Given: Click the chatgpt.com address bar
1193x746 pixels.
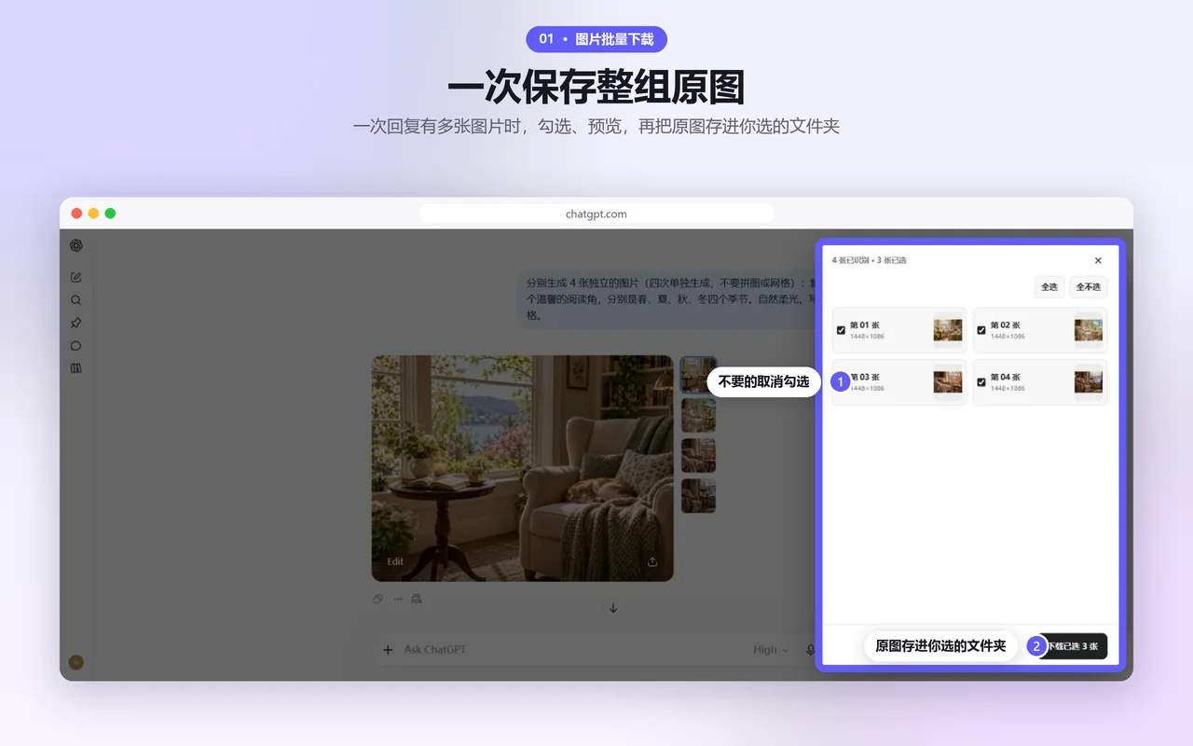Looking at the screenshot, I should tap(596, 214).
